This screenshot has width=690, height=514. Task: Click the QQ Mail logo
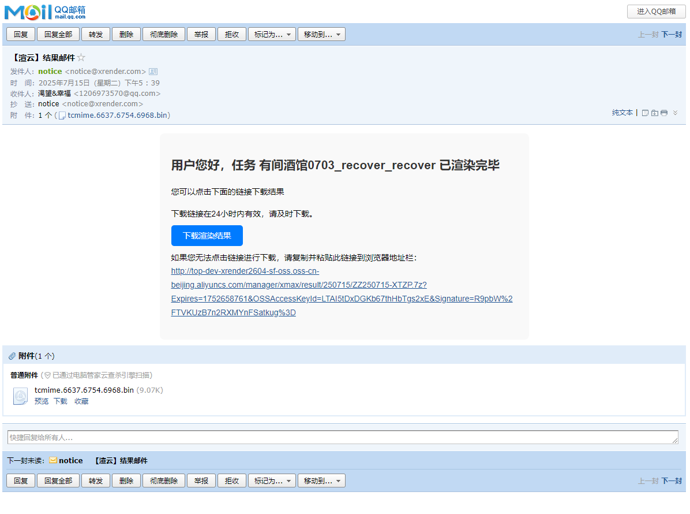45,11
